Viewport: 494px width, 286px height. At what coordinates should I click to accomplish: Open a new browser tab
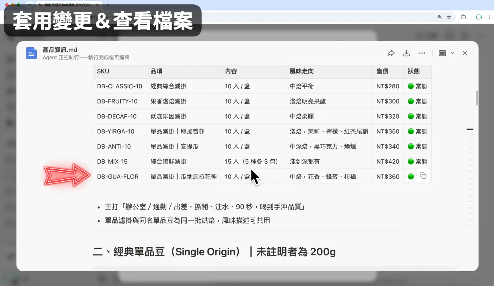[x=108, y=5]
